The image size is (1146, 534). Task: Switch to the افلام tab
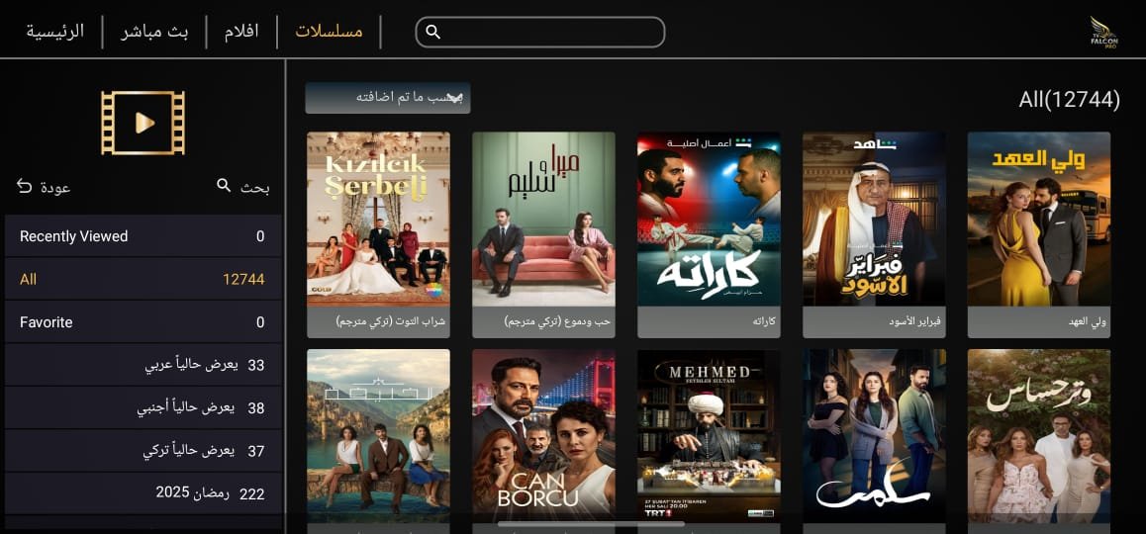click(x=241, y=33)
